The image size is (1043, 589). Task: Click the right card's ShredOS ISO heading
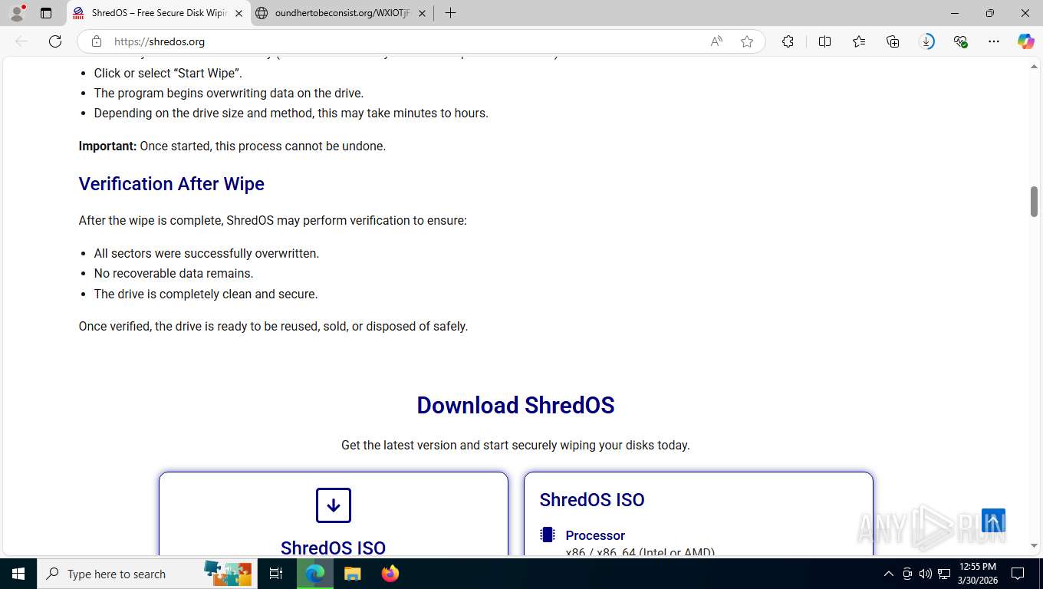point(592,500)
